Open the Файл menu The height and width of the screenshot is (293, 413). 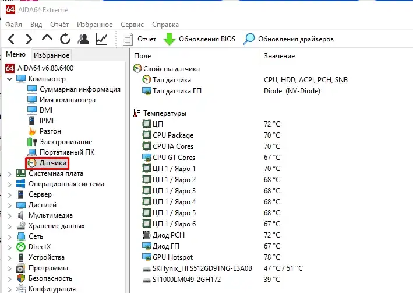click(x=14, y=25)
